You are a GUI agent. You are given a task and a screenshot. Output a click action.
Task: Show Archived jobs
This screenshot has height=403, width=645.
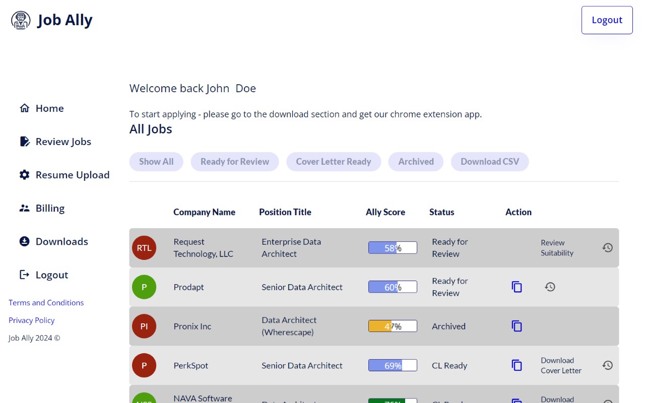(416, 162)
